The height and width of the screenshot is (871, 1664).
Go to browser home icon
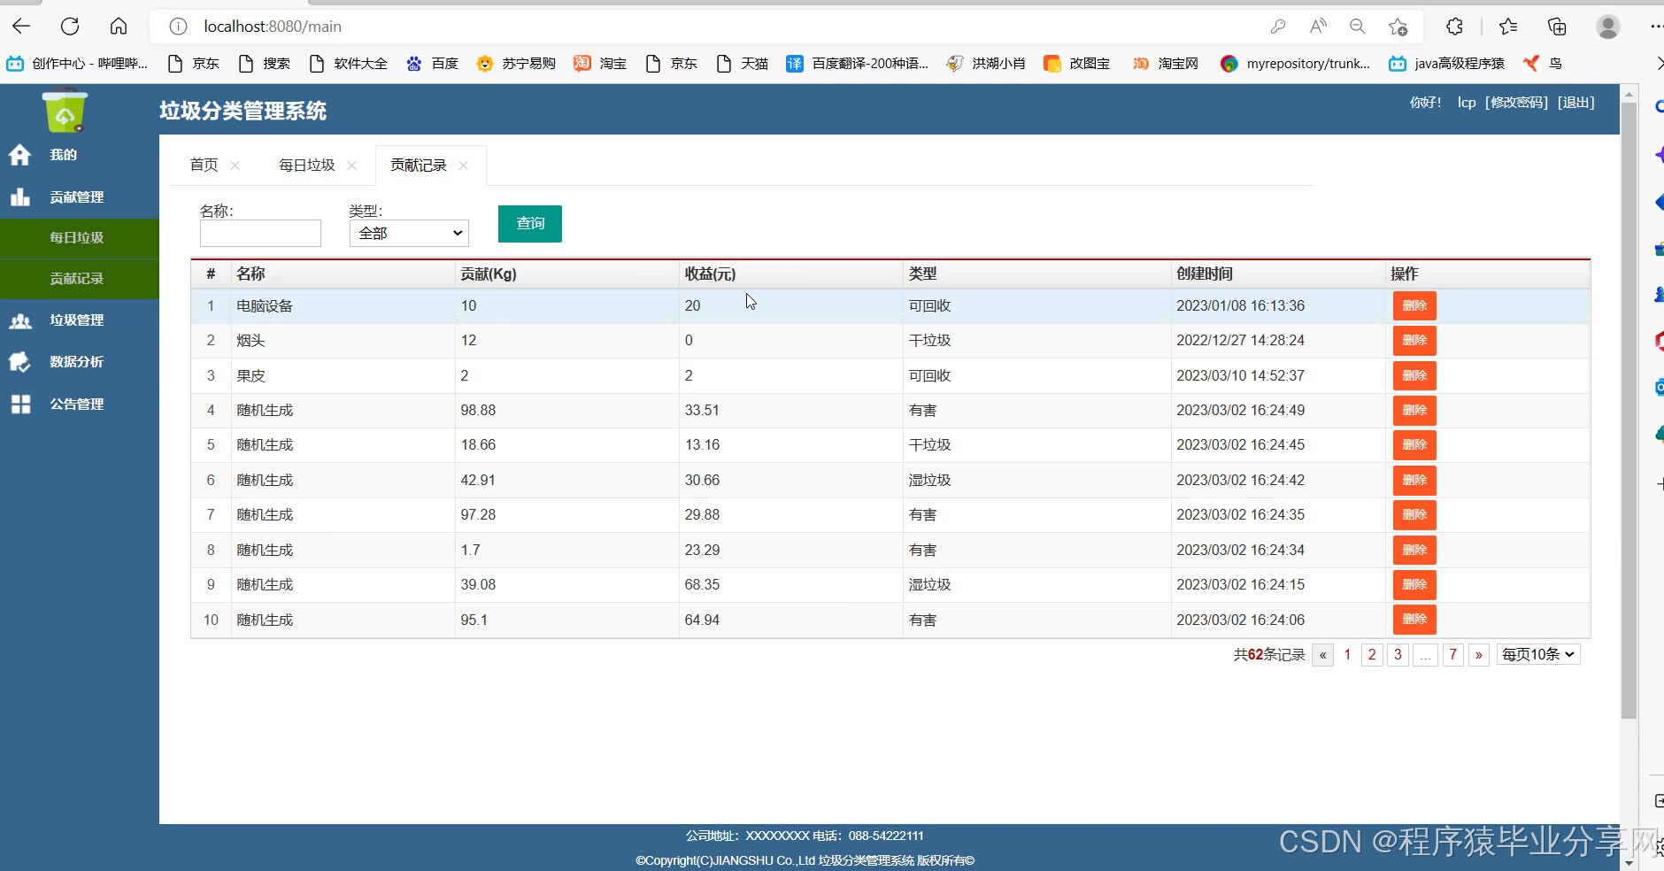pos(119,27)
